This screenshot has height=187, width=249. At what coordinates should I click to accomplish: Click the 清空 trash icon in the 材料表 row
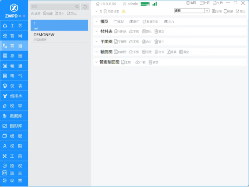156,32
